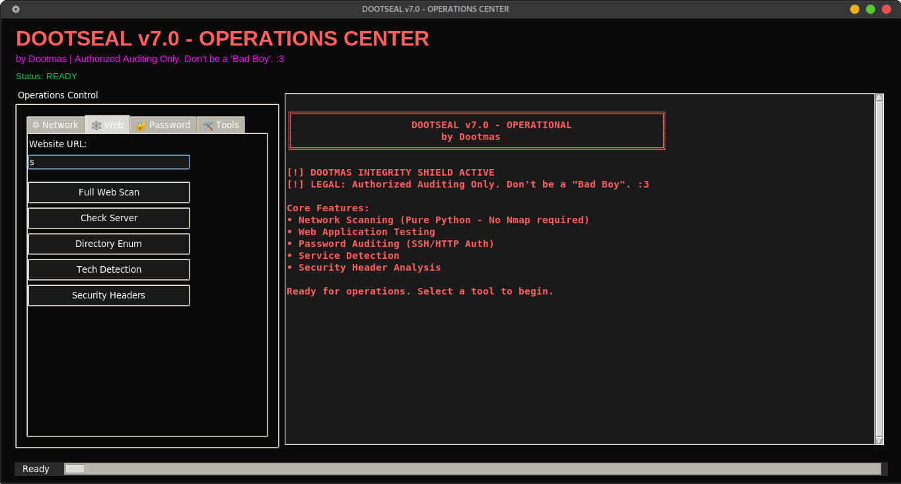The height and width of the screenshot is (484, 901).
Task: Switch to the Network tab
Action: pos(56,124)
